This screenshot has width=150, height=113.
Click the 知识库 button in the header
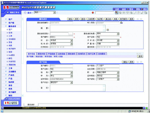[x=100, y=19]
